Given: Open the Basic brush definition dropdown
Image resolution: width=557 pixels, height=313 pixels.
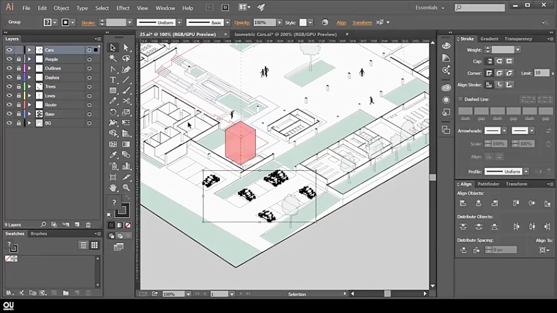Looking at the screenshot, I should 228,22.
